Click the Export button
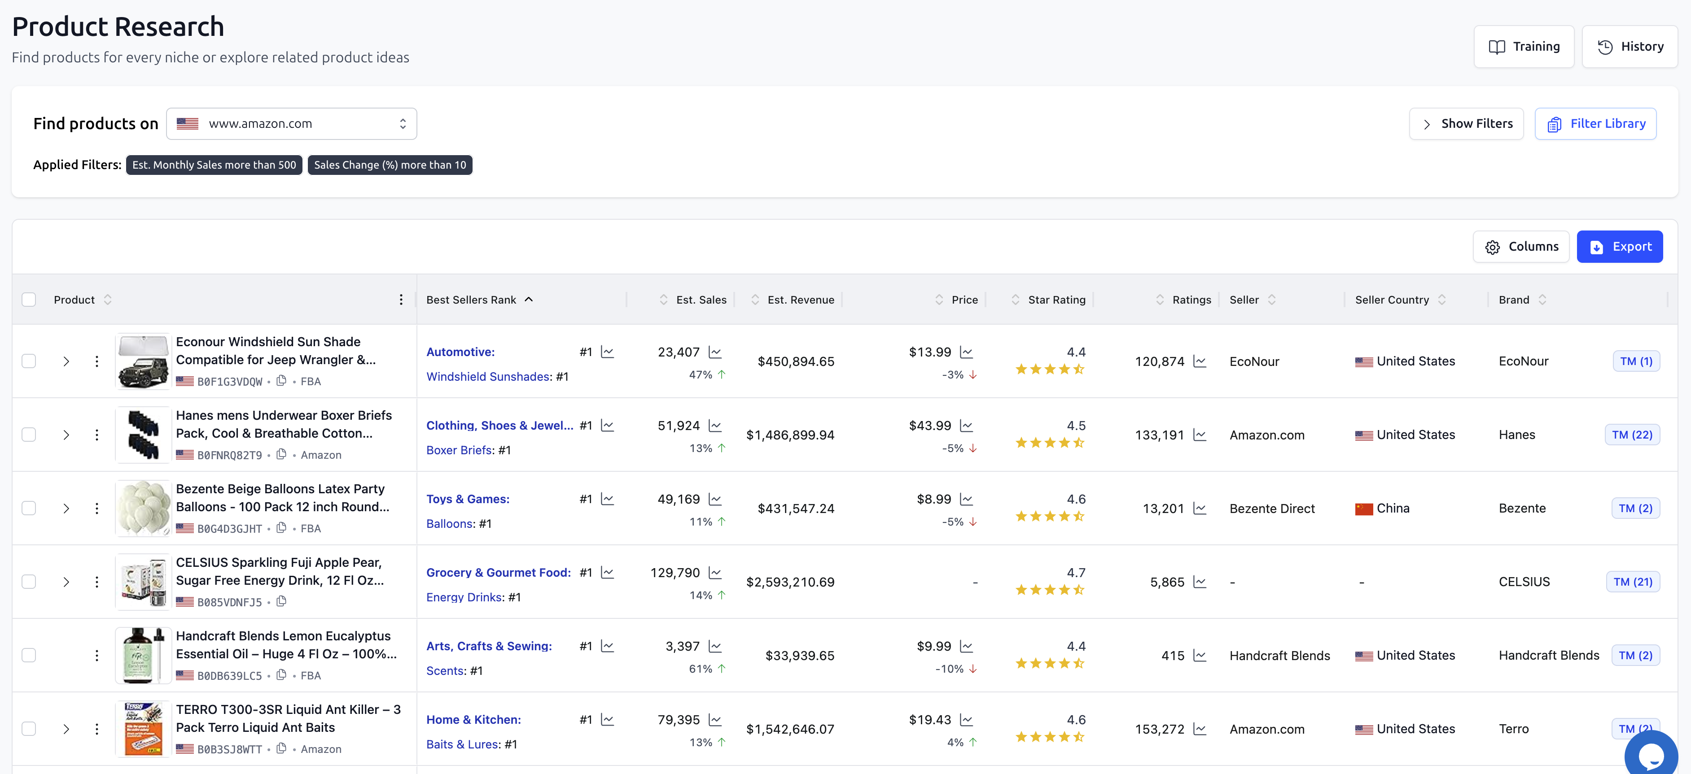Image resolution: width=1691 pixels, height=774 pixels. coord(1620,247)
